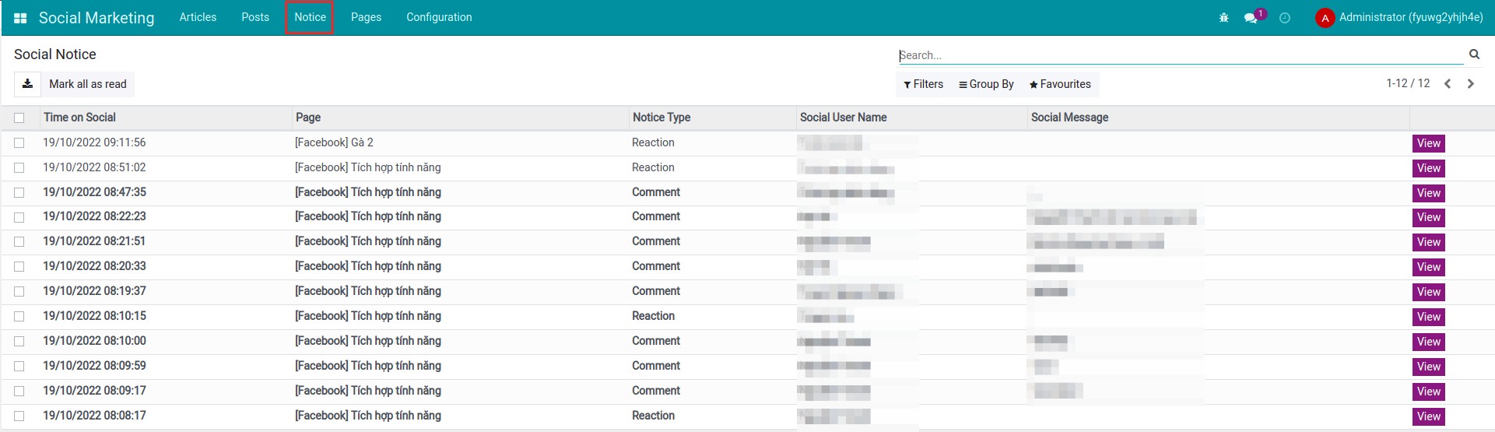Open the activities clock icon

pyautogui.click(x=1285, y=18)
